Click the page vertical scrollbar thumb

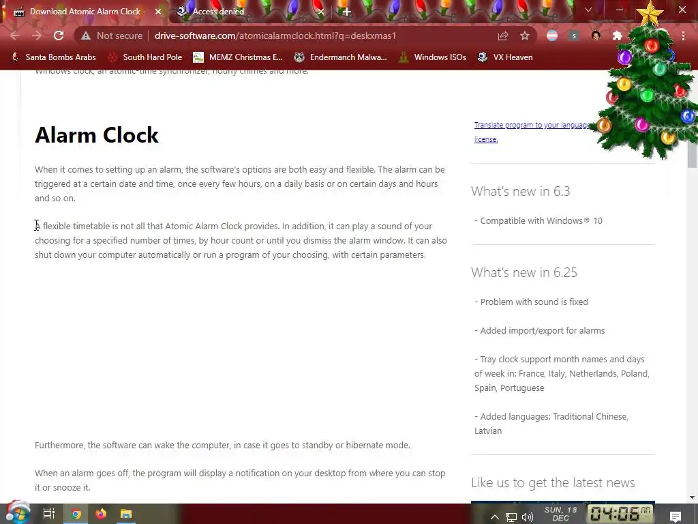click(x=692, y=154)
